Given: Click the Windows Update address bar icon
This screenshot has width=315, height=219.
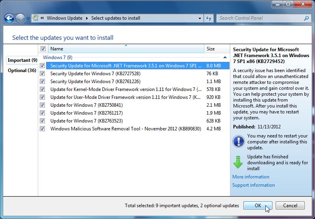Looking at the screenshot, I should coord(35,18).
